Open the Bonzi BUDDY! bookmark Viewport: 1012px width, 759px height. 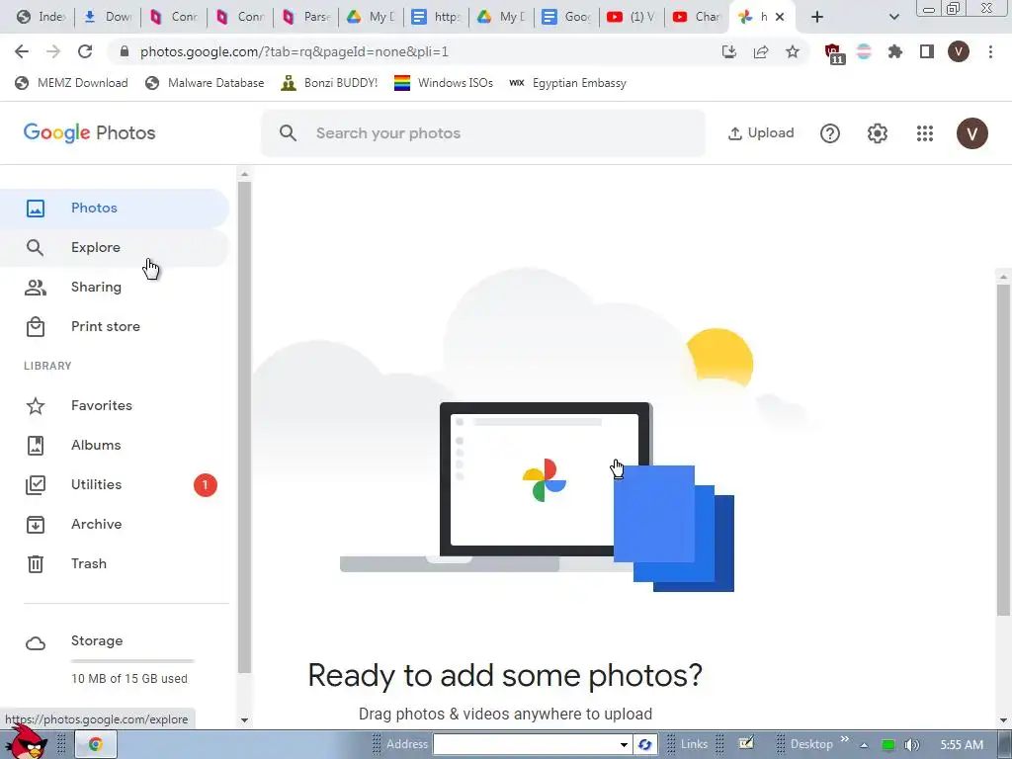click(329, 83)
